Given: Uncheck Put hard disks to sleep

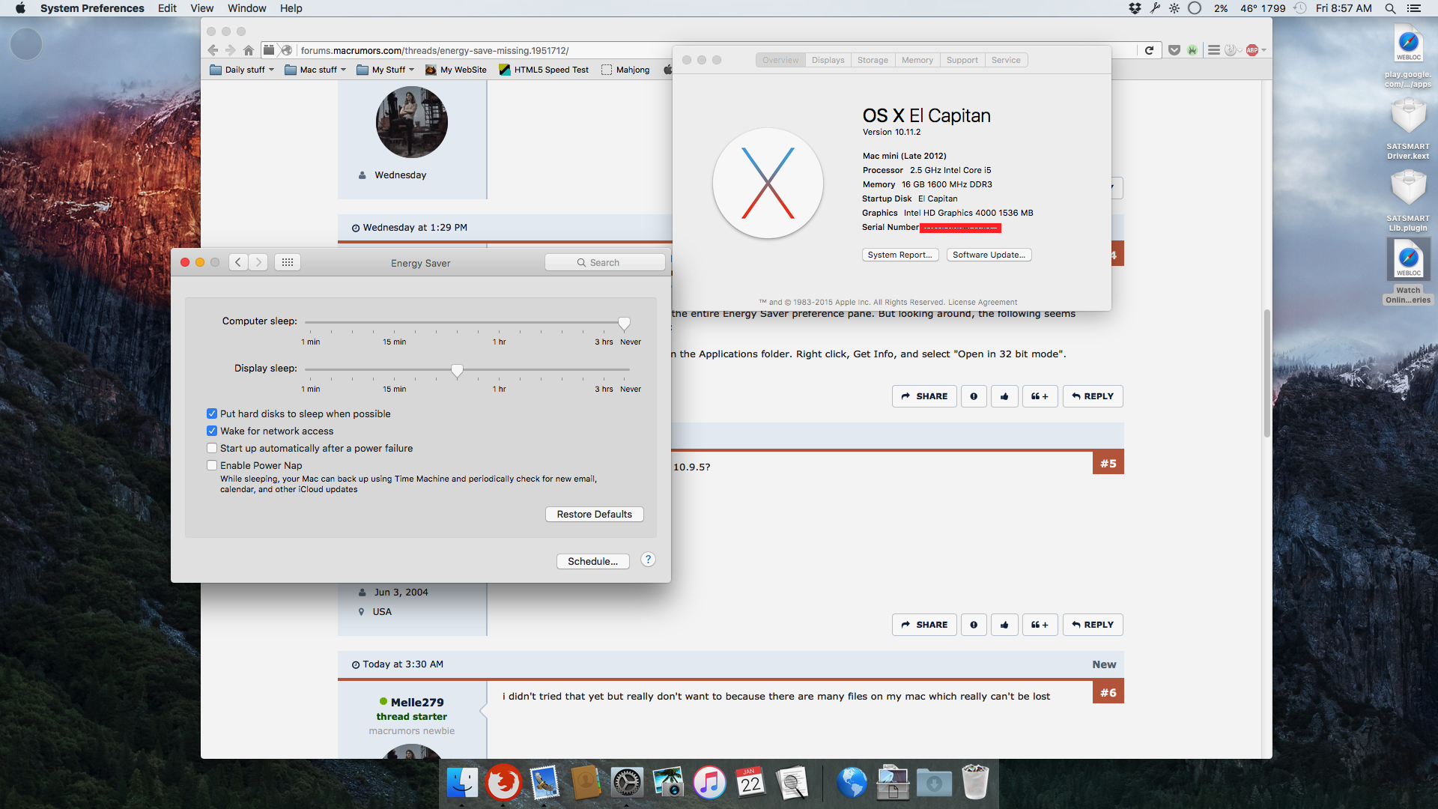Looking at the screenshot, I should [212, 413].
